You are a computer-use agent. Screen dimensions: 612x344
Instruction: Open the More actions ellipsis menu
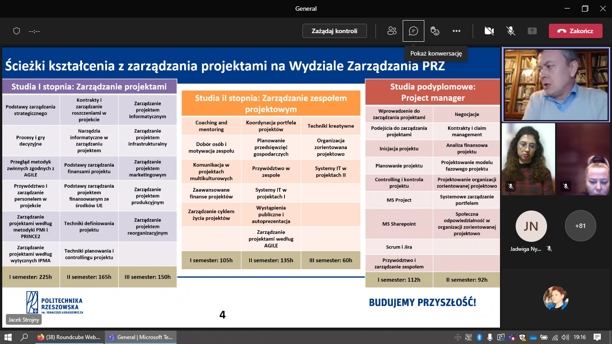coord(457,31)
